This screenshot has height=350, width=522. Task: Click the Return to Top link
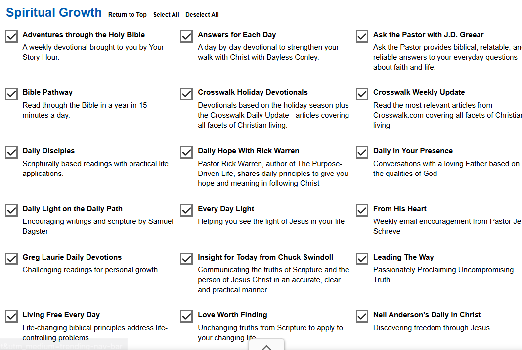(x=128, y=15)
